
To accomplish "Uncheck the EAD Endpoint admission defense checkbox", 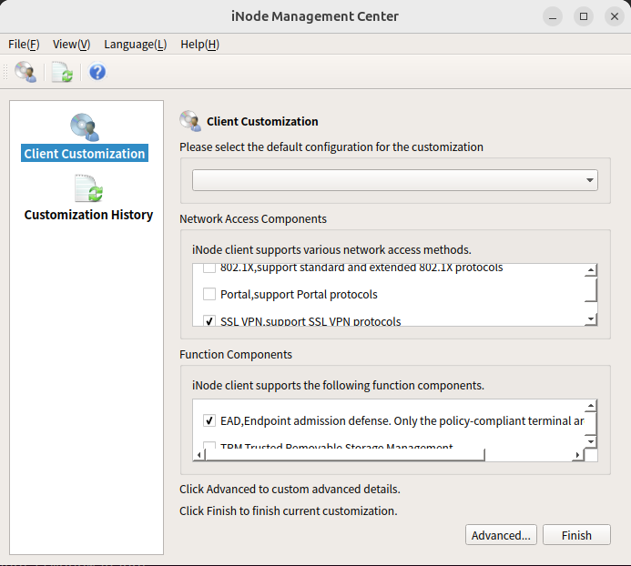I will point(209,421).
